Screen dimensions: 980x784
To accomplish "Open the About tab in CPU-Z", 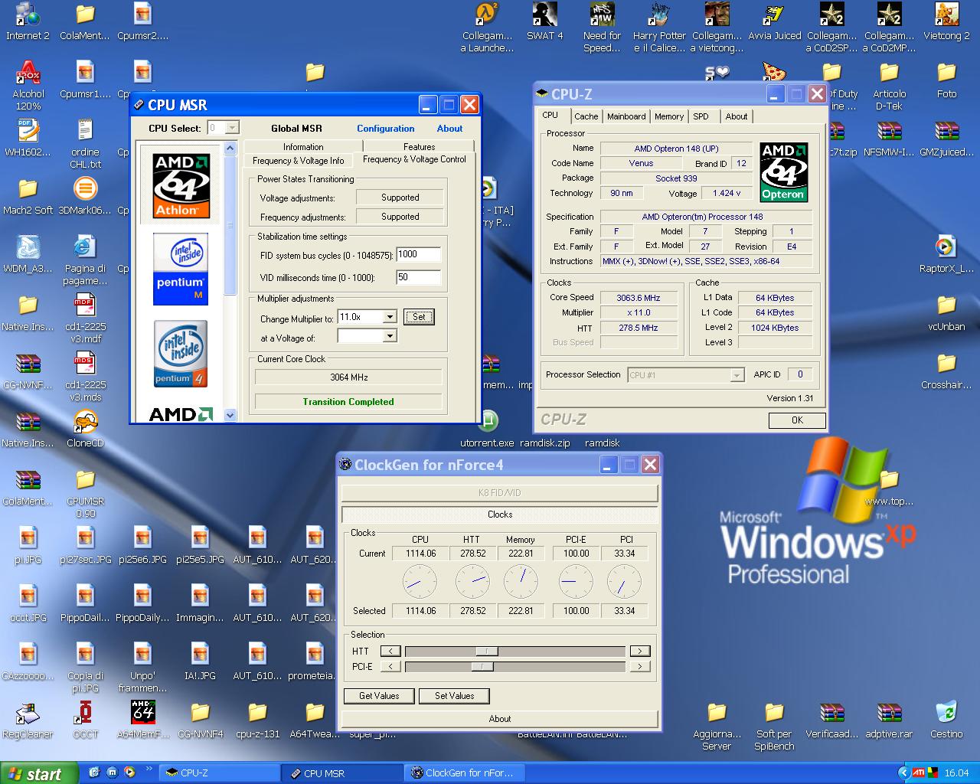I will [x=737, y=116].
